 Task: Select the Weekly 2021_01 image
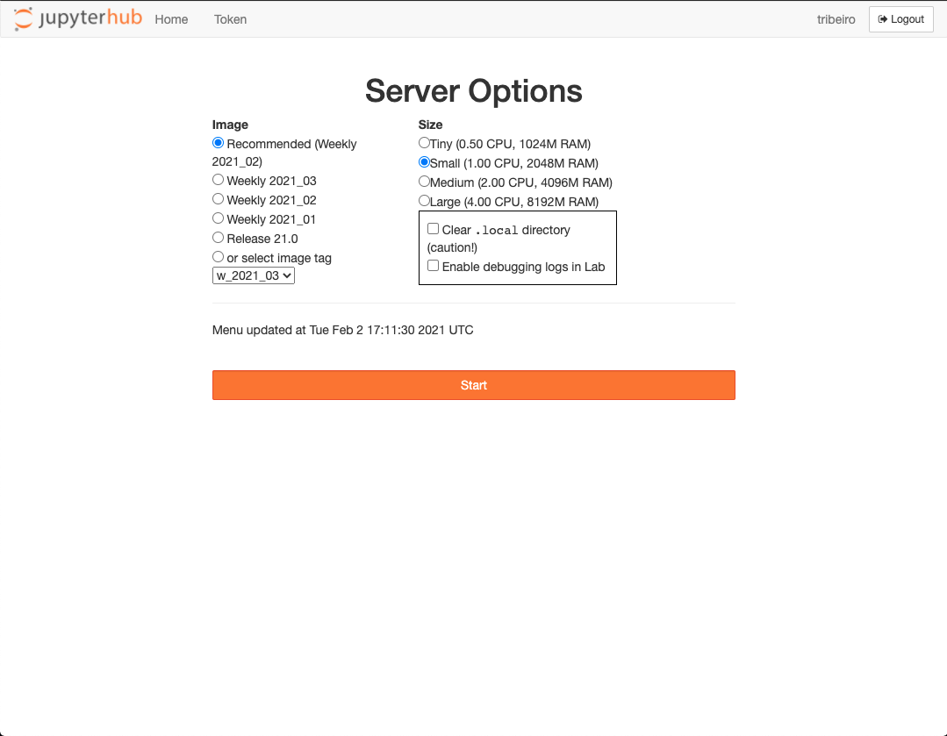pyautogui.click(x=218, y=218)
